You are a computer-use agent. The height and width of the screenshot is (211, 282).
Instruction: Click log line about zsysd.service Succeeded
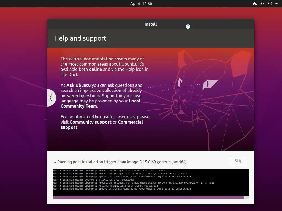point(94,180)
